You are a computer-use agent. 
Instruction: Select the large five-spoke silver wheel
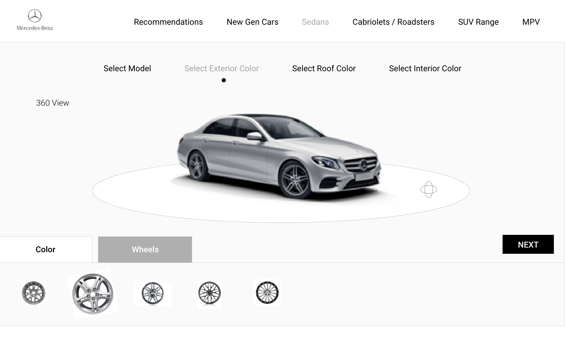tap(93, 294)
